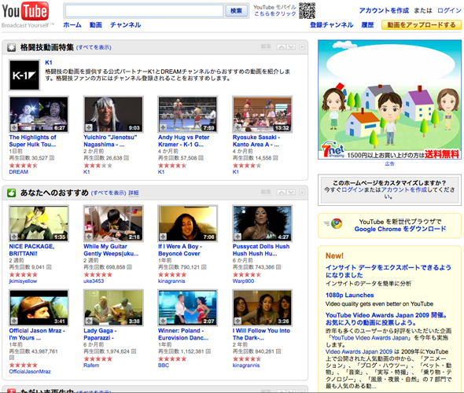Click ログイン link in the customize box
The image size is (464, 393).
(x=352, y=189)
